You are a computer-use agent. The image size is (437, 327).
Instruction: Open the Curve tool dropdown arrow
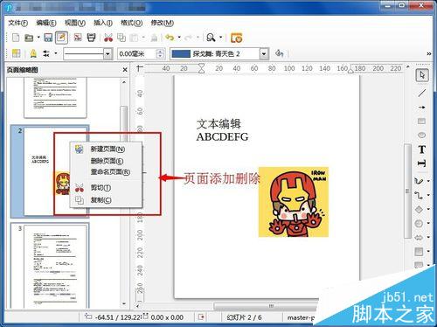click(428, 181)
